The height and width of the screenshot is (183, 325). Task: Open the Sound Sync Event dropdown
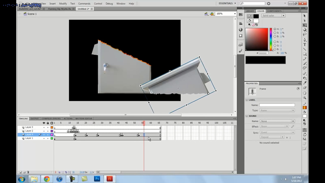point(277,132)
